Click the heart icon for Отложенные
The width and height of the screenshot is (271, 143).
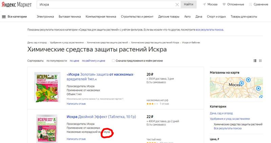224,4
